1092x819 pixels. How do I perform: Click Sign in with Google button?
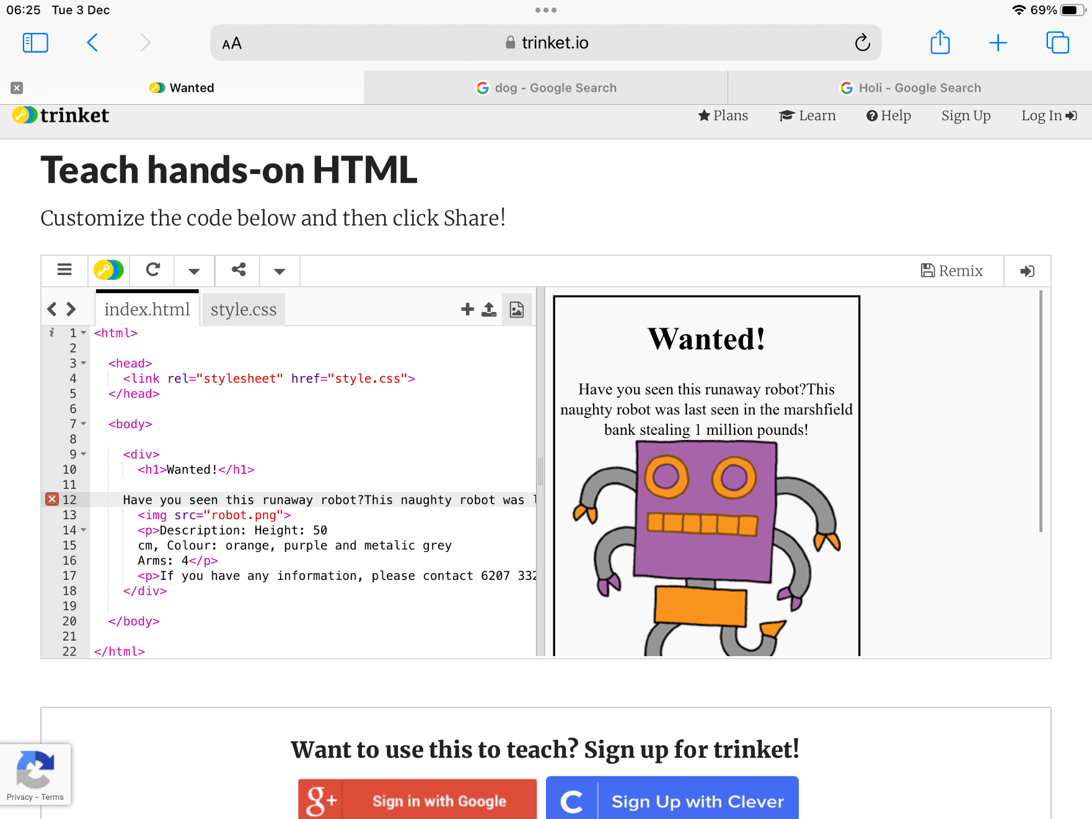pyautogui.click(x=417, y=799)
